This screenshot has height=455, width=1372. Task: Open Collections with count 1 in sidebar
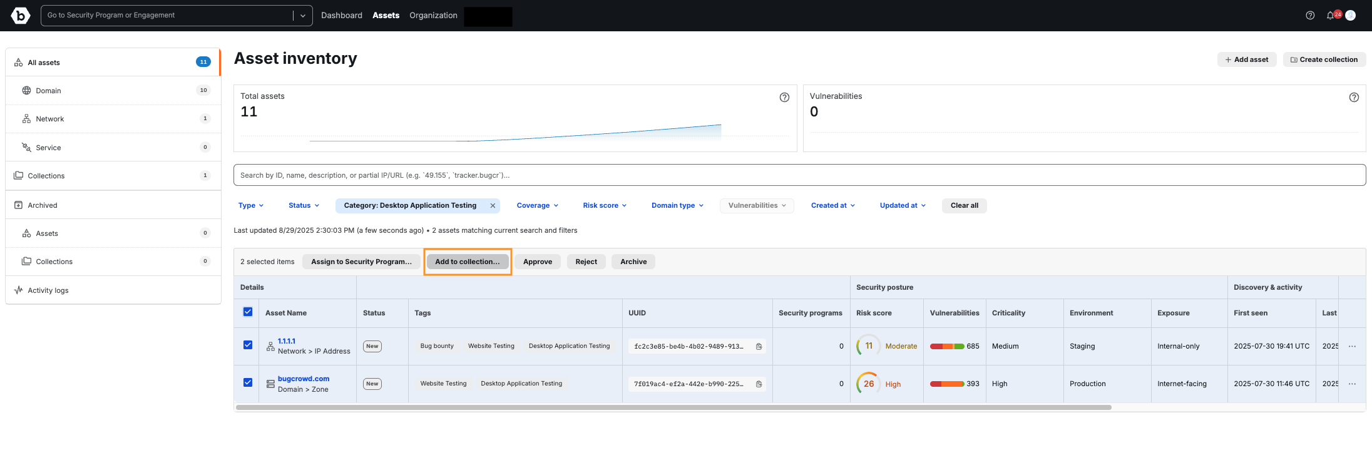click(113, 176)
